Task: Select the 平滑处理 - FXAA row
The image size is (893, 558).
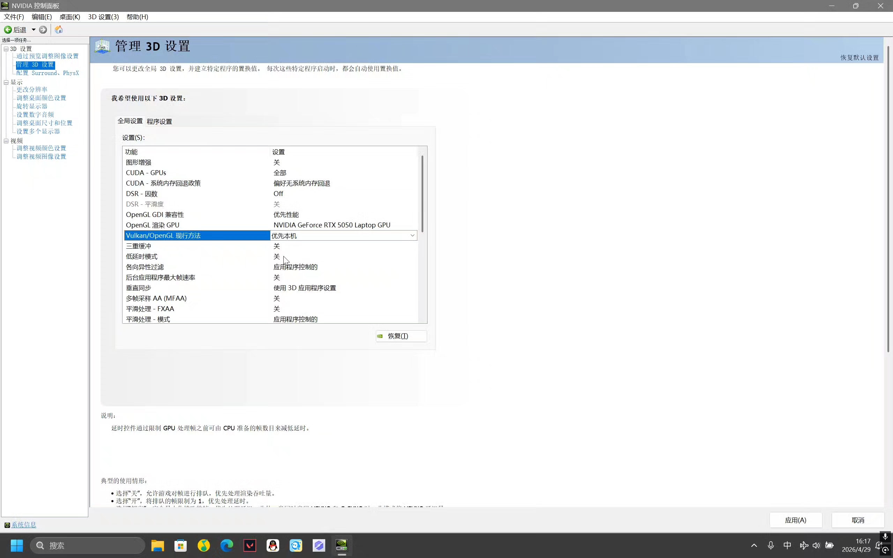Action: [x=270, y=309]
